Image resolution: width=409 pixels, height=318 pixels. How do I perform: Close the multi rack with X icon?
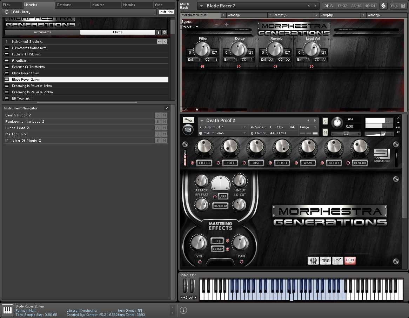point(403,6)
